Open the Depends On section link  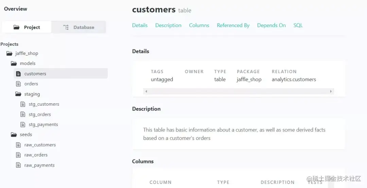[271, 25]
